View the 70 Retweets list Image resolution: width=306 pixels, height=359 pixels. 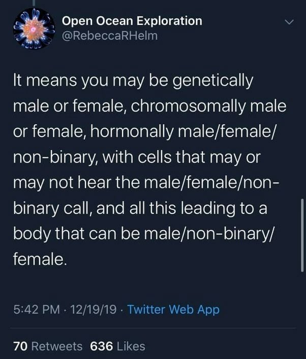(48, 346)
